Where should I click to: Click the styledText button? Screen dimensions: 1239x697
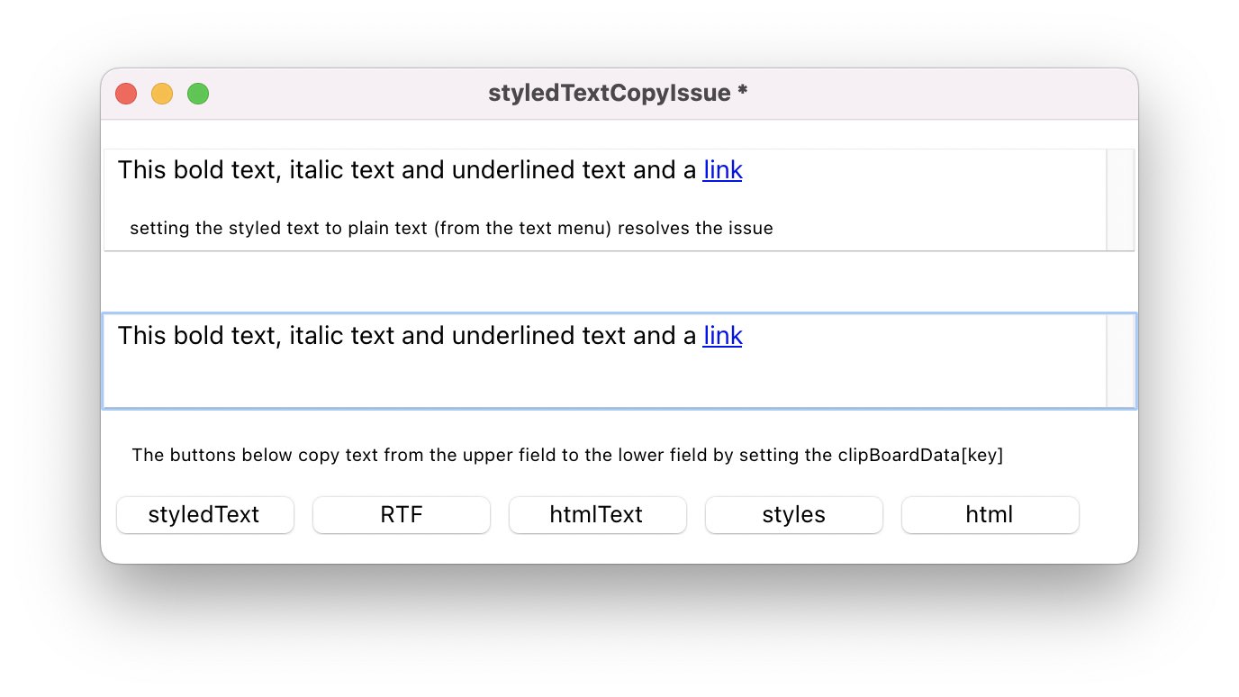click(204, 515)
